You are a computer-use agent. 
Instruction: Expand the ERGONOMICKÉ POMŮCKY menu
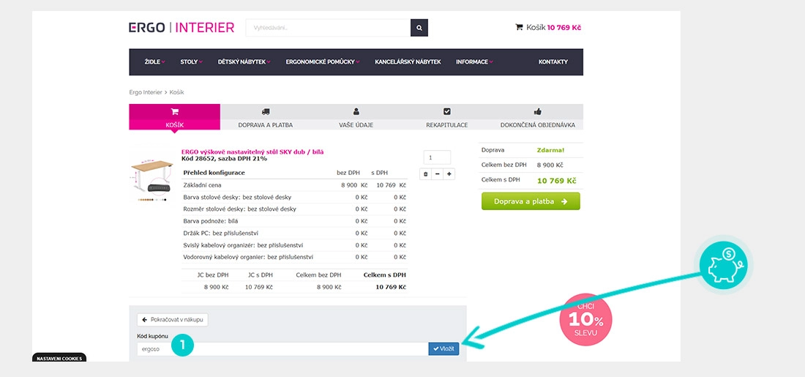click(x=323, y=61)
